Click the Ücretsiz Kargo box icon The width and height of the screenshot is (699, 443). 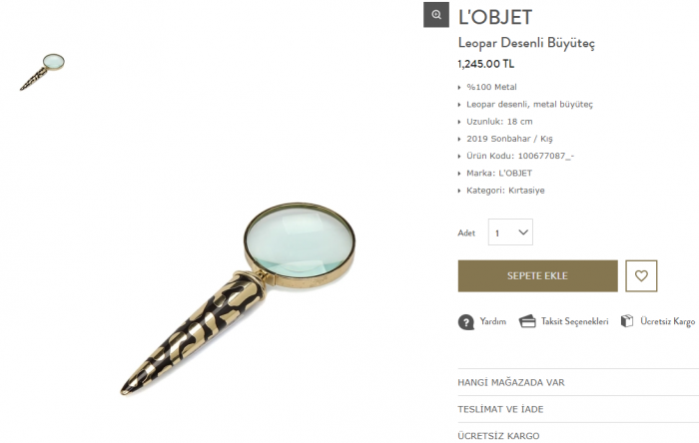(627, 321)
